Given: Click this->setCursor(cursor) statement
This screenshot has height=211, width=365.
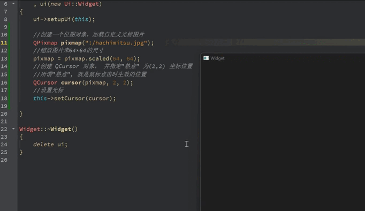Looking at the screenshot, I should pos(74,99).
